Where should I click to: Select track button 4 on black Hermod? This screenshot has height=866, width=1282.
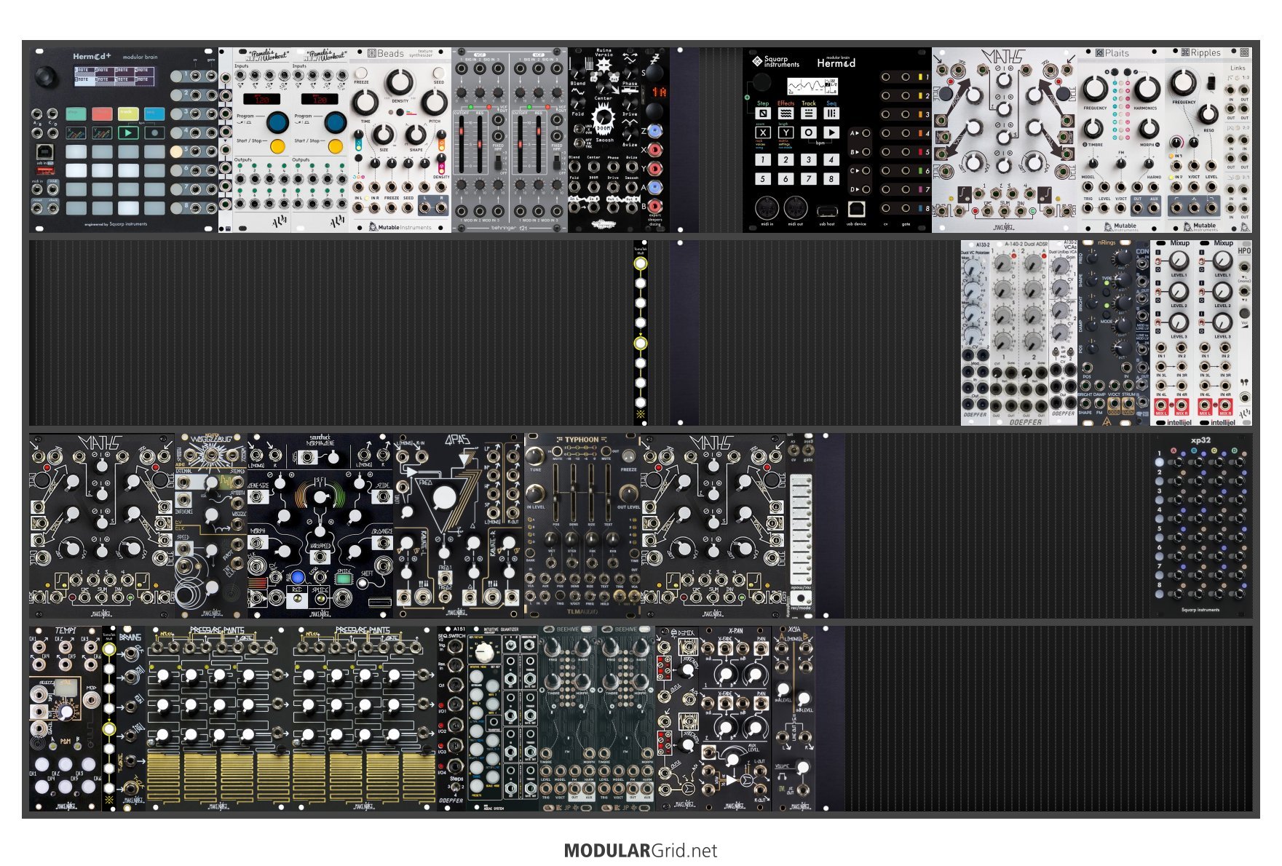pyautogui.click(x=831, y=159)
